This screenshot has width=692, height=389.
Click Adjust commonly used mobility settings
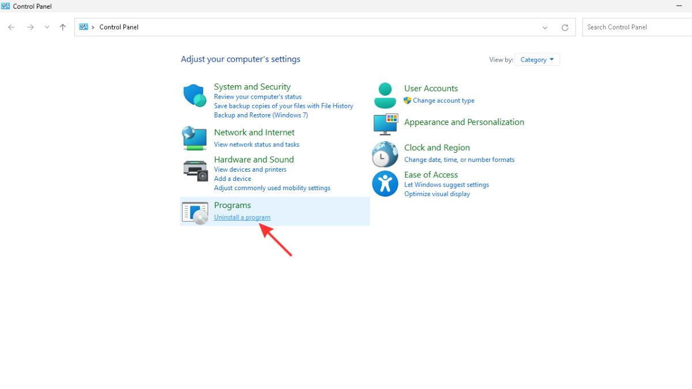pos(272,188)
